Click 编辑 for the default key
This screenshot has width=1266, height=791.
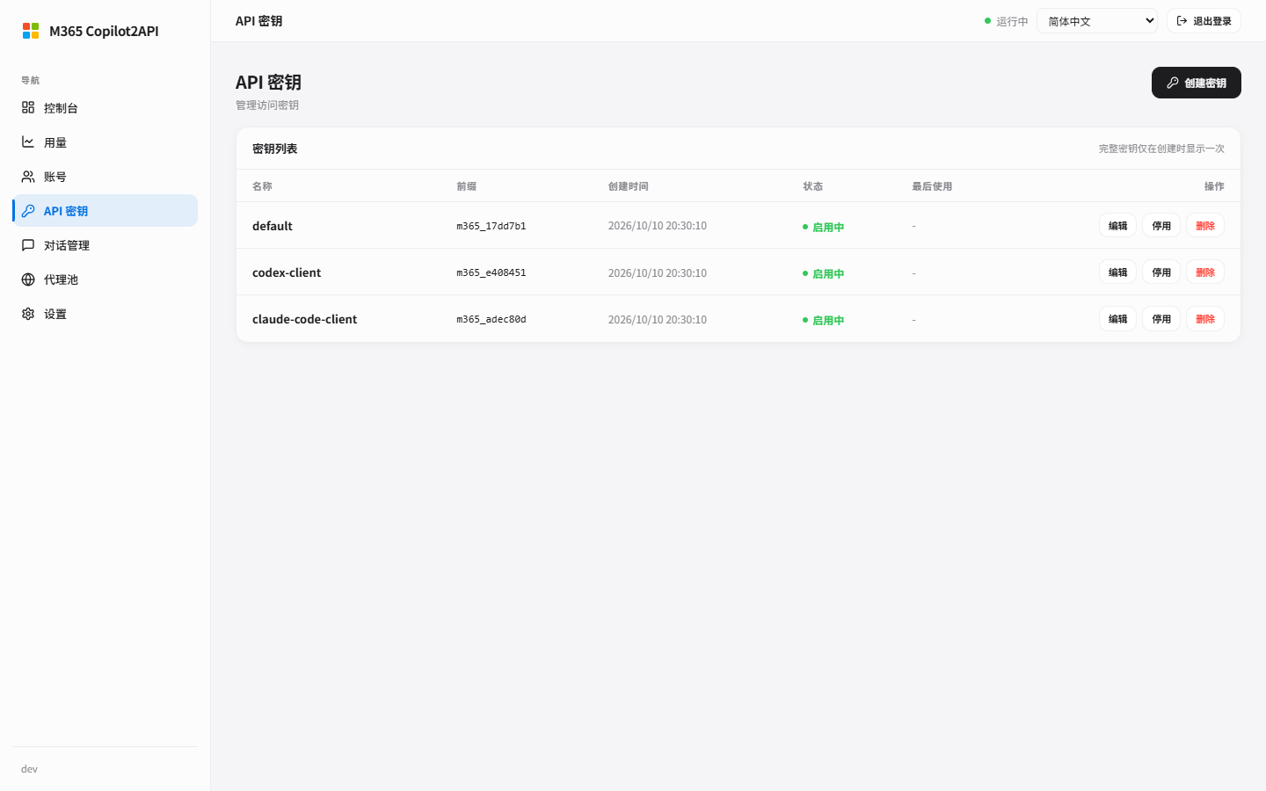point(1118,226)
